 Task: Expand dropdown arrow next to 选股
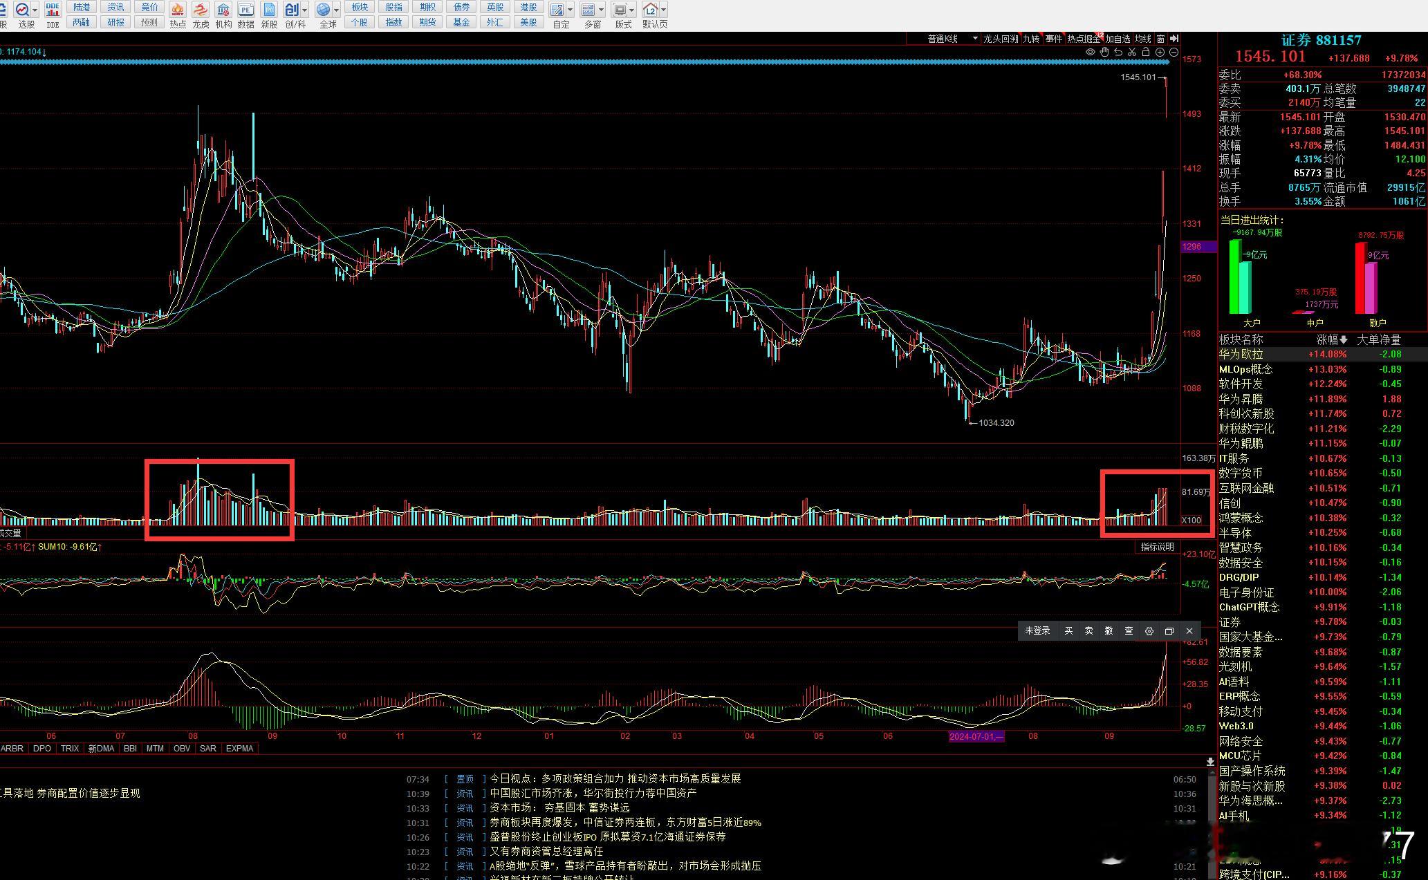35,10
